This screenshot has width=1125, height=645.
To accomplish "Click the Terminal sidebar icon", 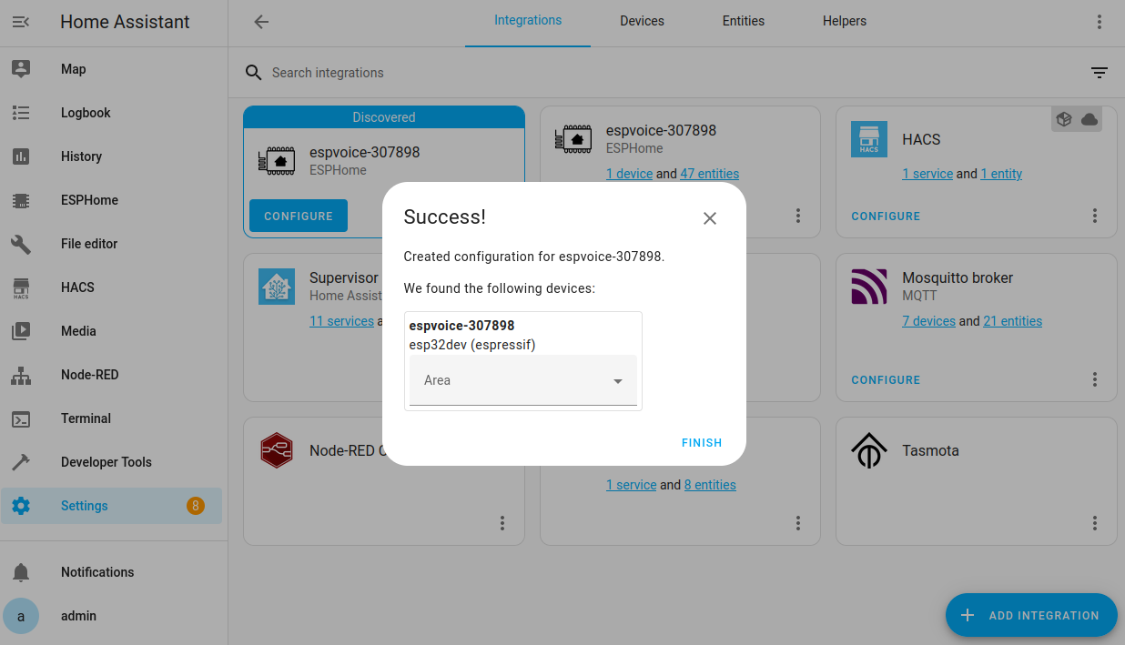I will click(x=21, y=418).
